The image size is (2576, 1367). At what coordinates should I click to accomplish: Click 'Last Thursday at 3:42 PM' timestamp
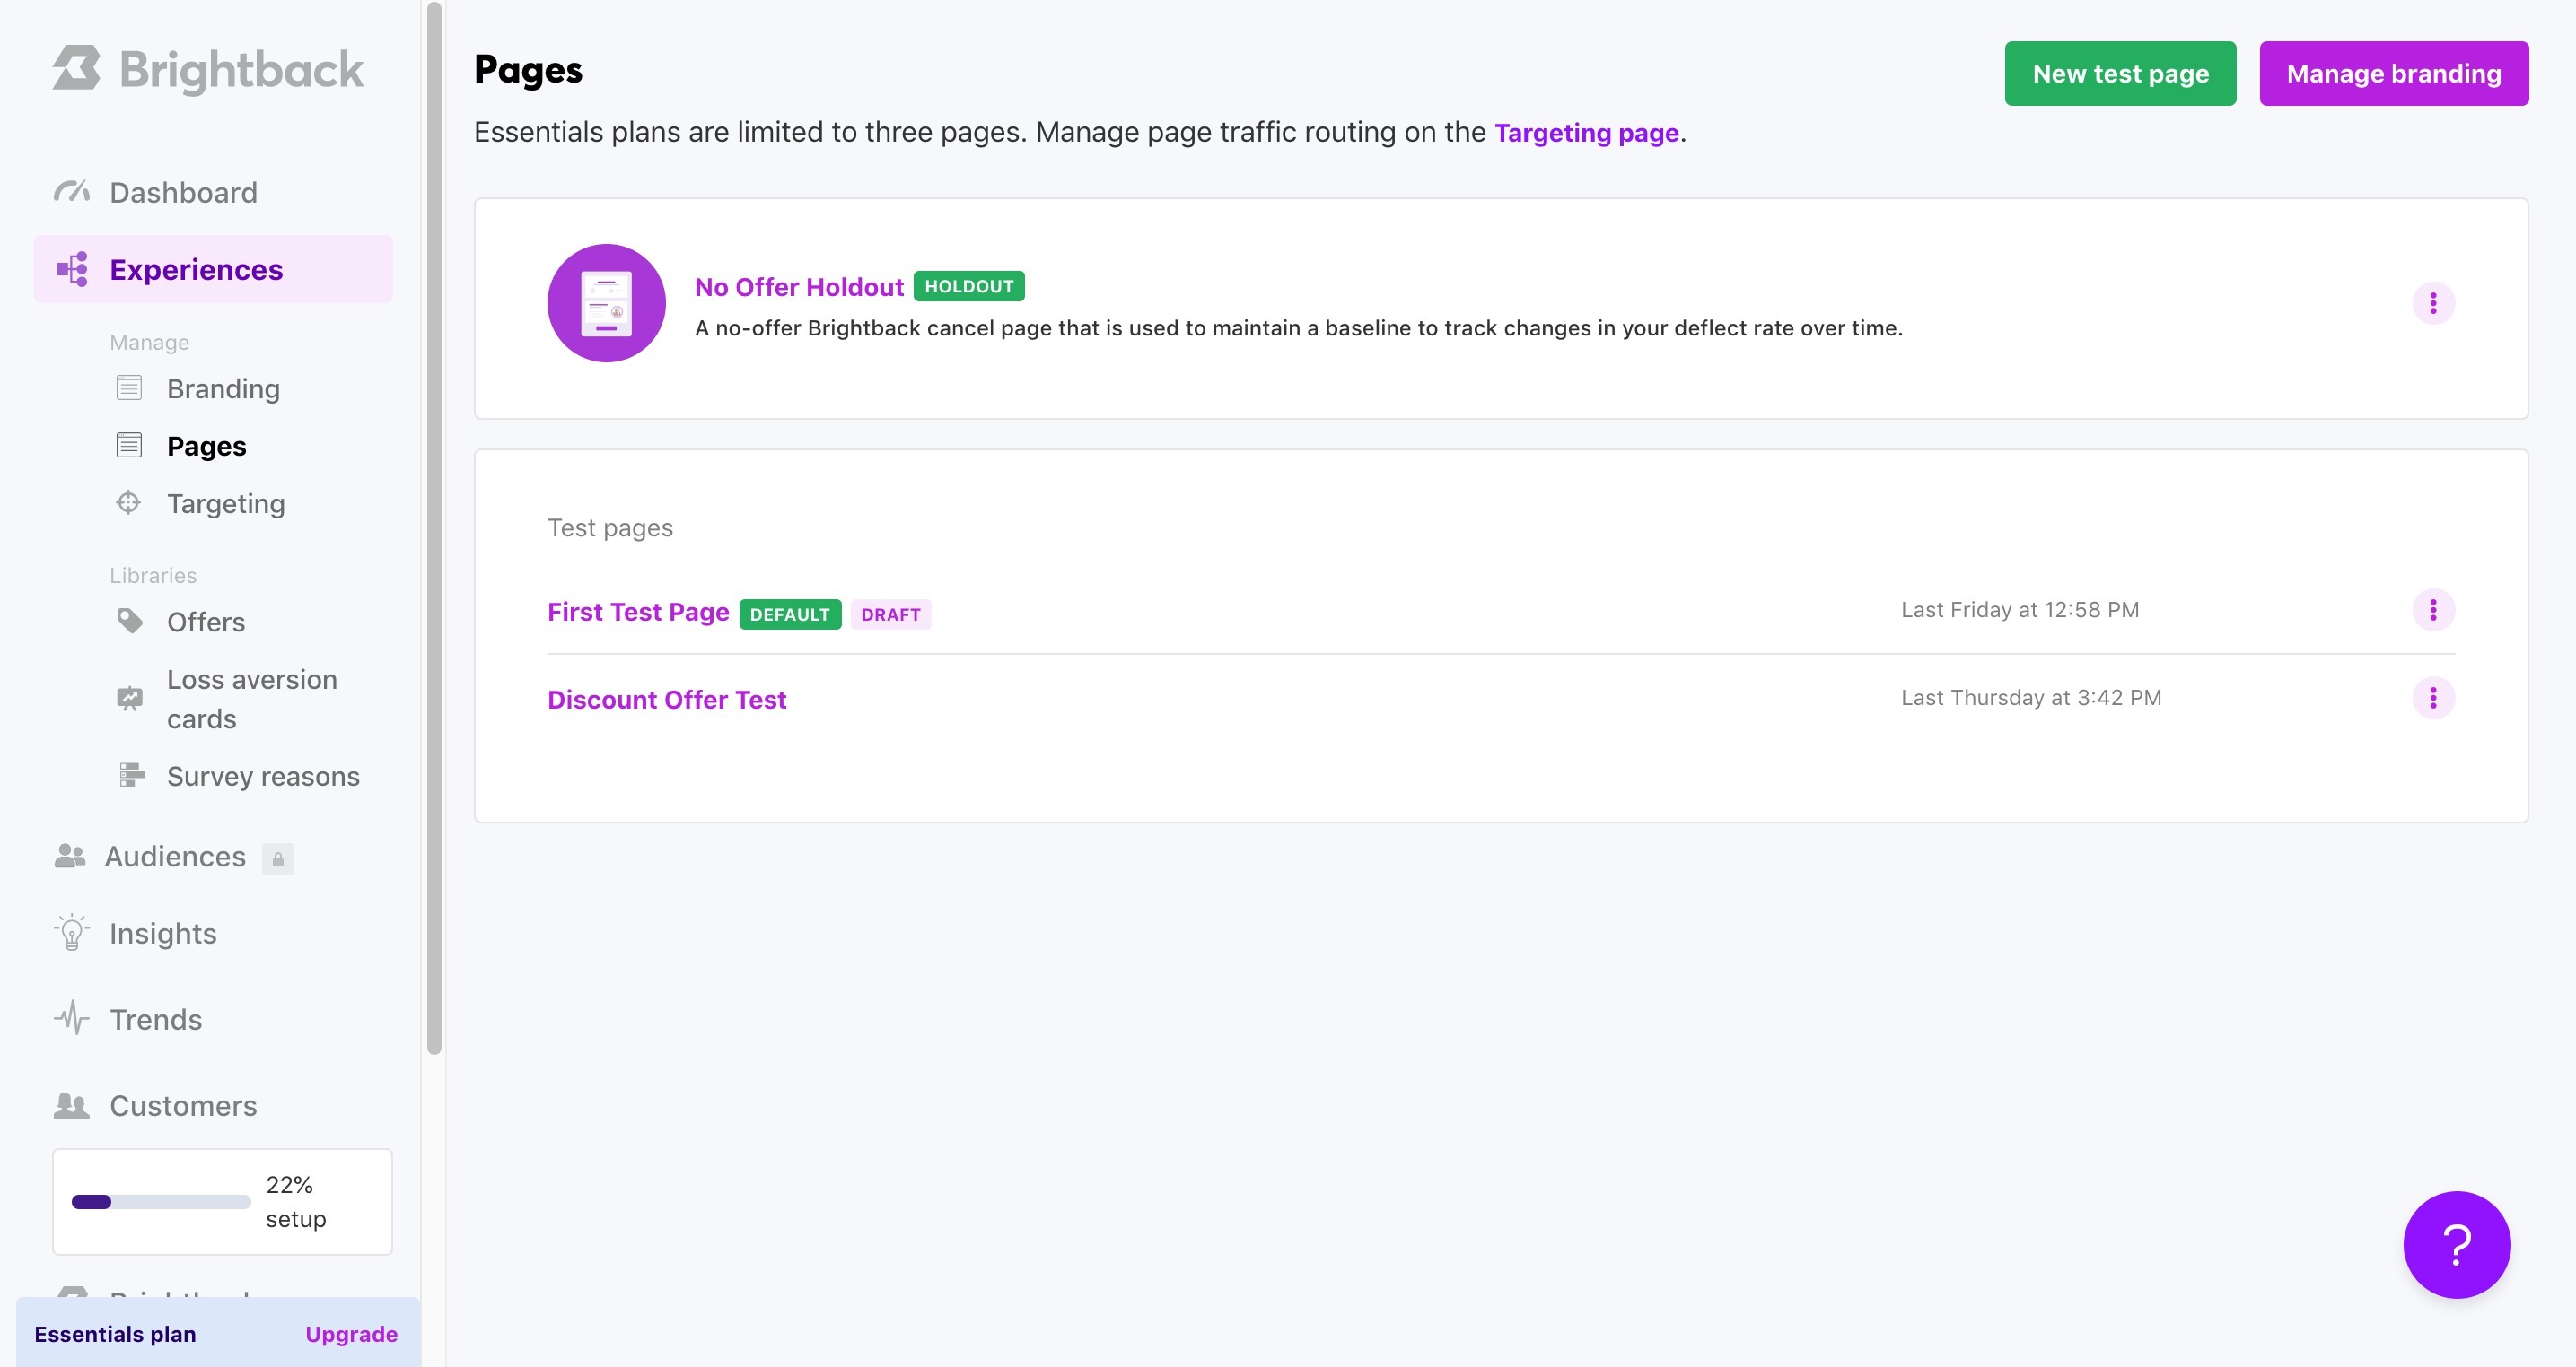coord(2031,698)
